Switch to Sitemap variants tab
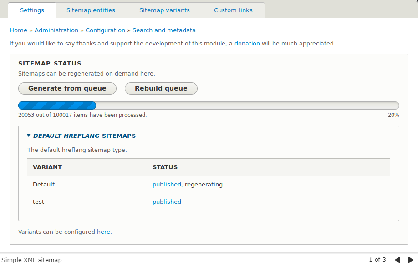The height and width of the screenshot is (267, 418). 164,10
